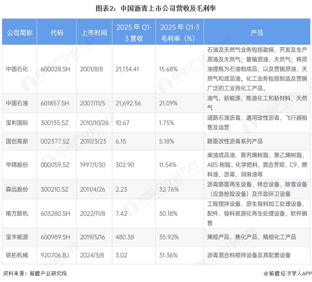
Task: Select the listing date 2024/3/8
Action: pos(92,255)
